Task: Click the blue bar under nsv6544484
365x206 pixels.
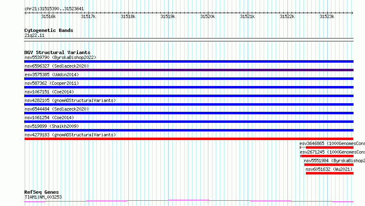Action: point(189,113)
